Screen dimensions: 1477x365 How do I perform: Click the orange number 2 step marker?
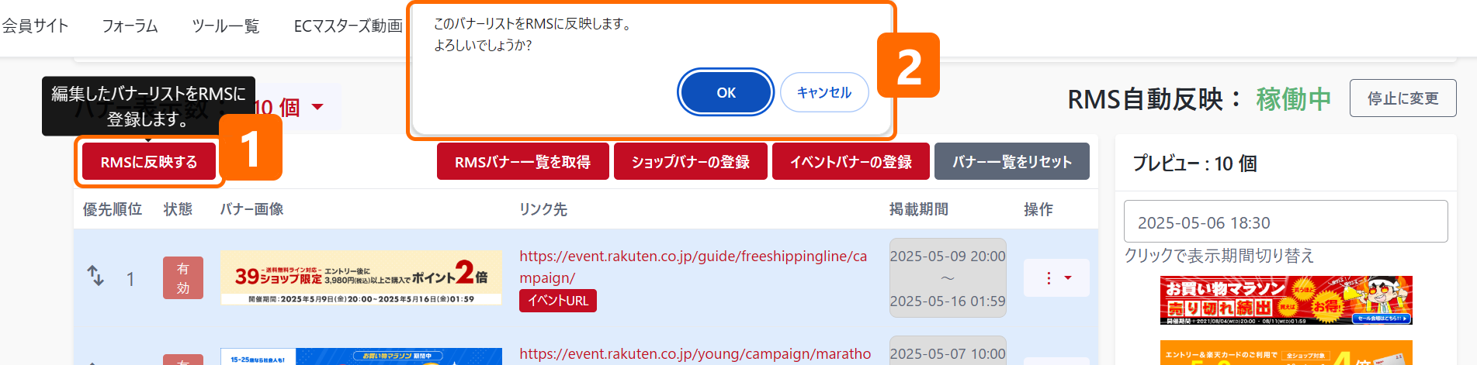coord(908,65)
